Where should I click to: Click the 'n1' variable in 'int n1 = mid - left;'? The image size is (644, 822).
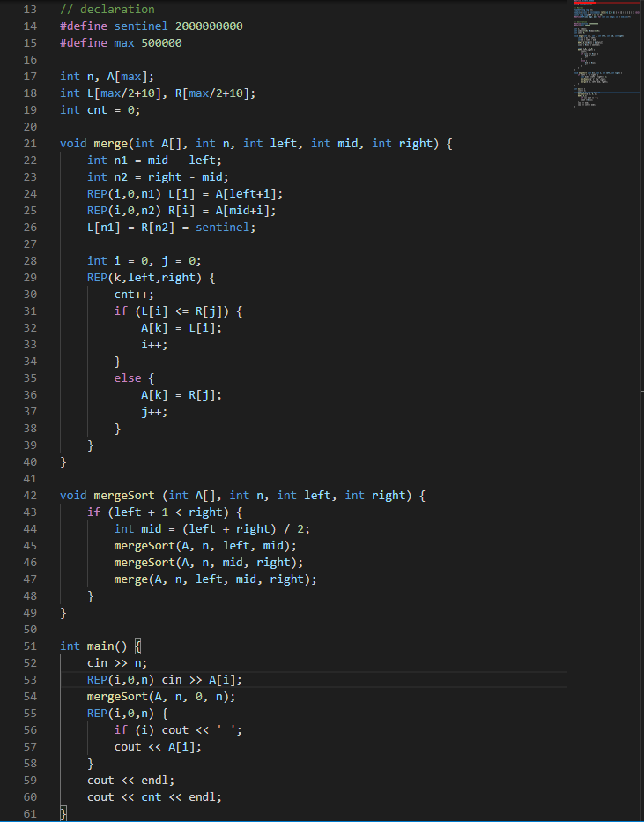click(x=121, y=161)
